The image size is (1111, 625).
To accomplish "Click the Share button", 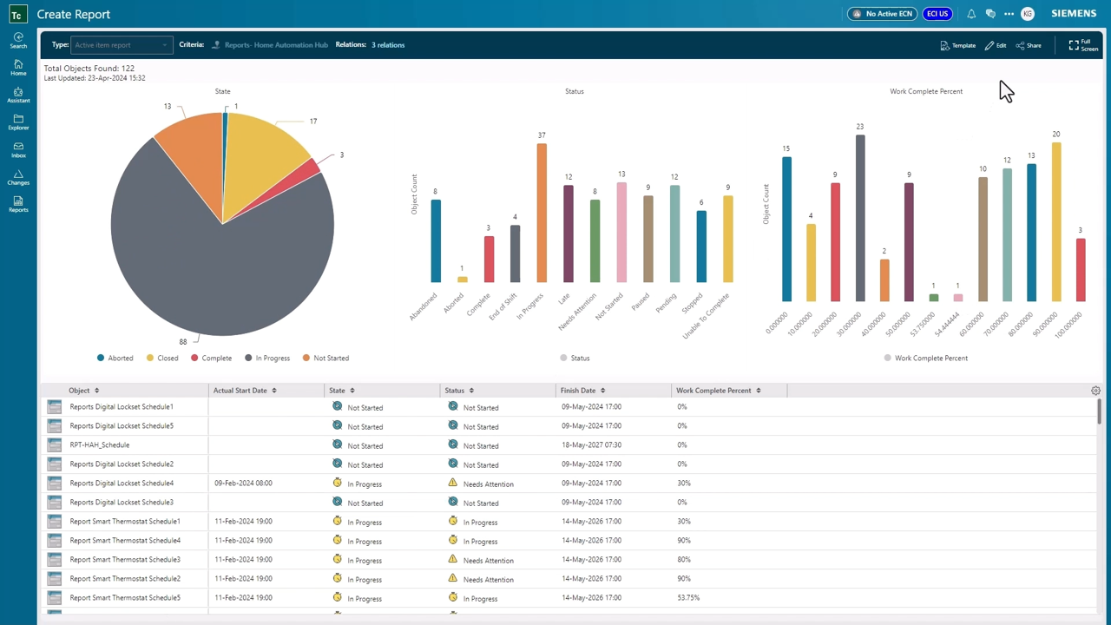I will click(x=1029, y=45).
